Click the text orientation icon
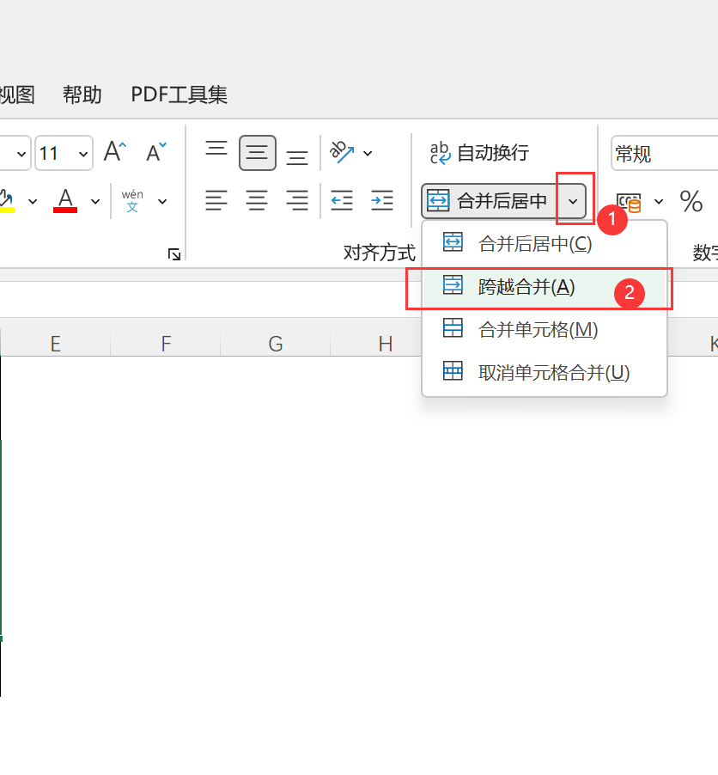The height and width of the screenshot is (775, 718). coord(343,152)
